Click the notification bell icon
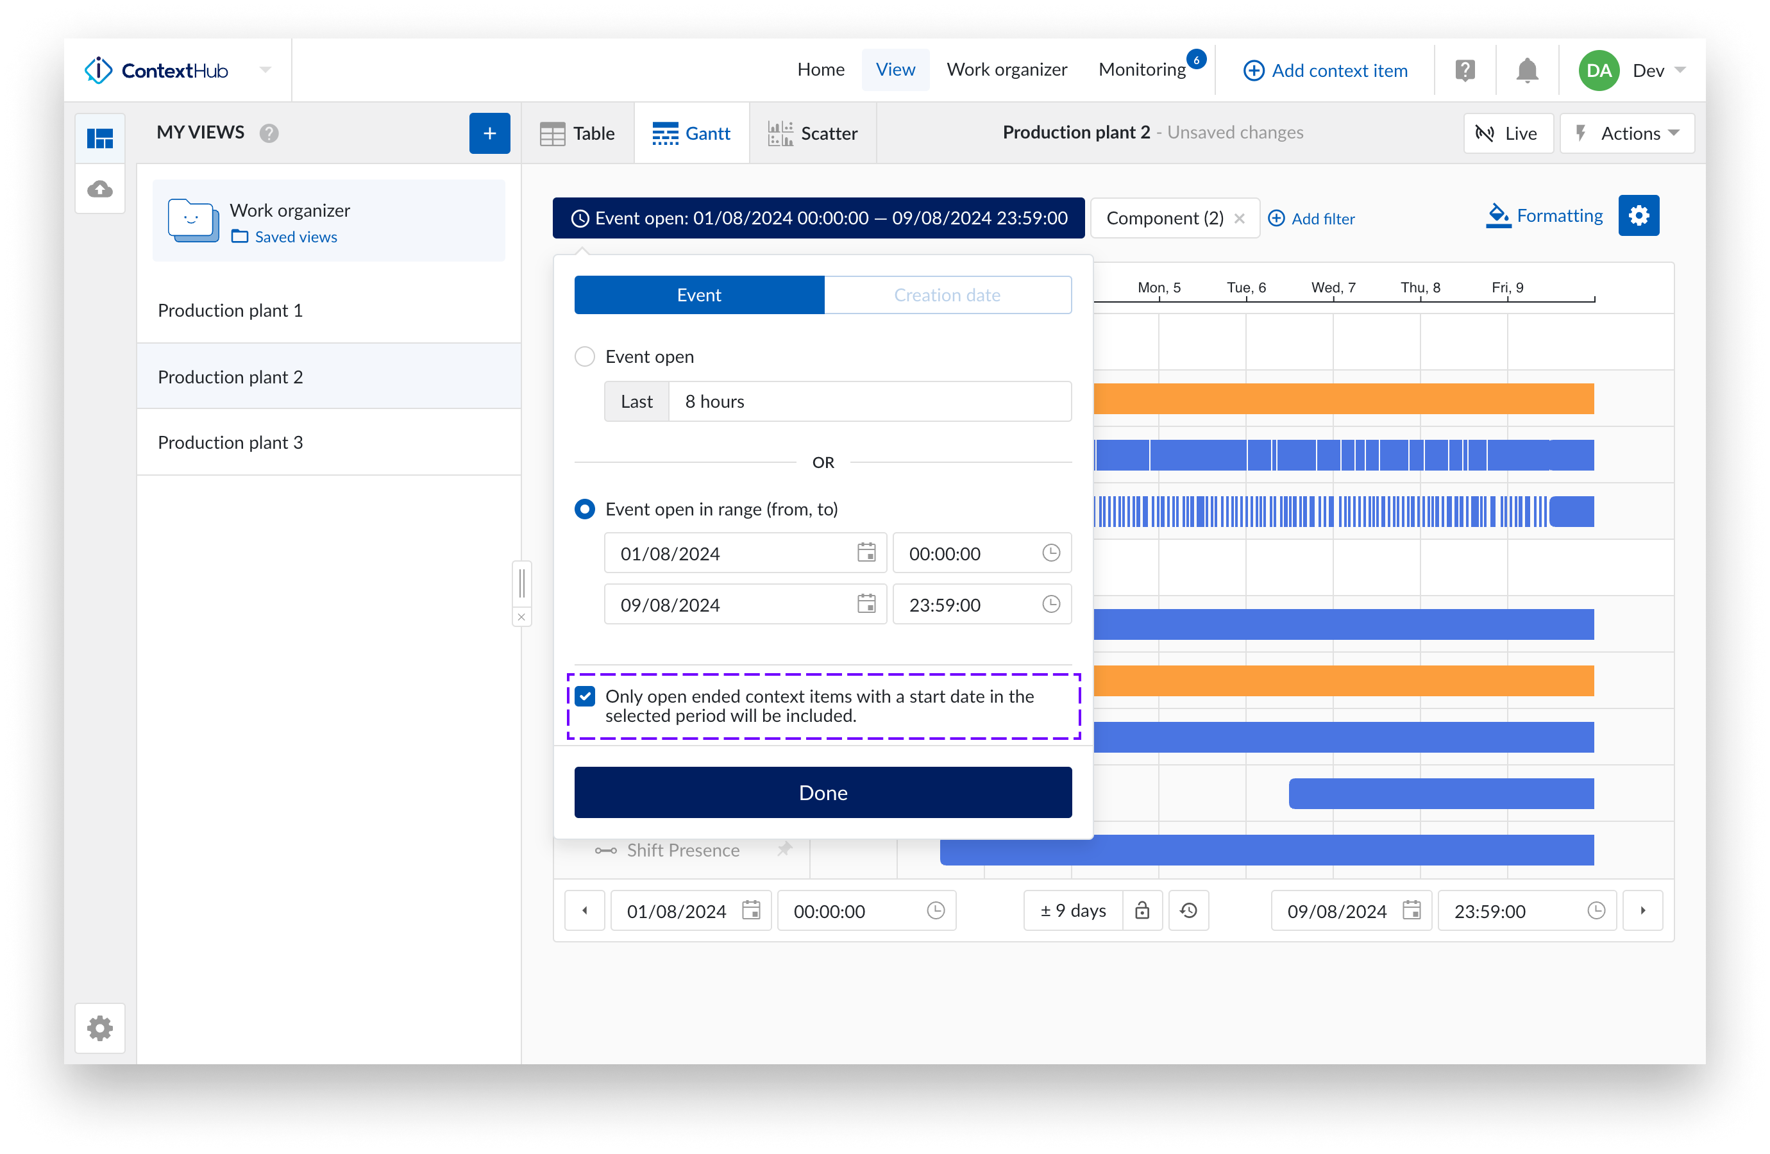Image resolution: width=1770 pixels, height=1154 pixels. point(1526,71)
